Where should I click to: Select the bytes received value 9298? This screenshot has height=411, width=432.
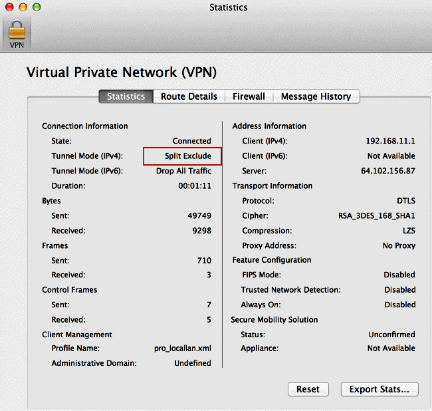[201, 231]
